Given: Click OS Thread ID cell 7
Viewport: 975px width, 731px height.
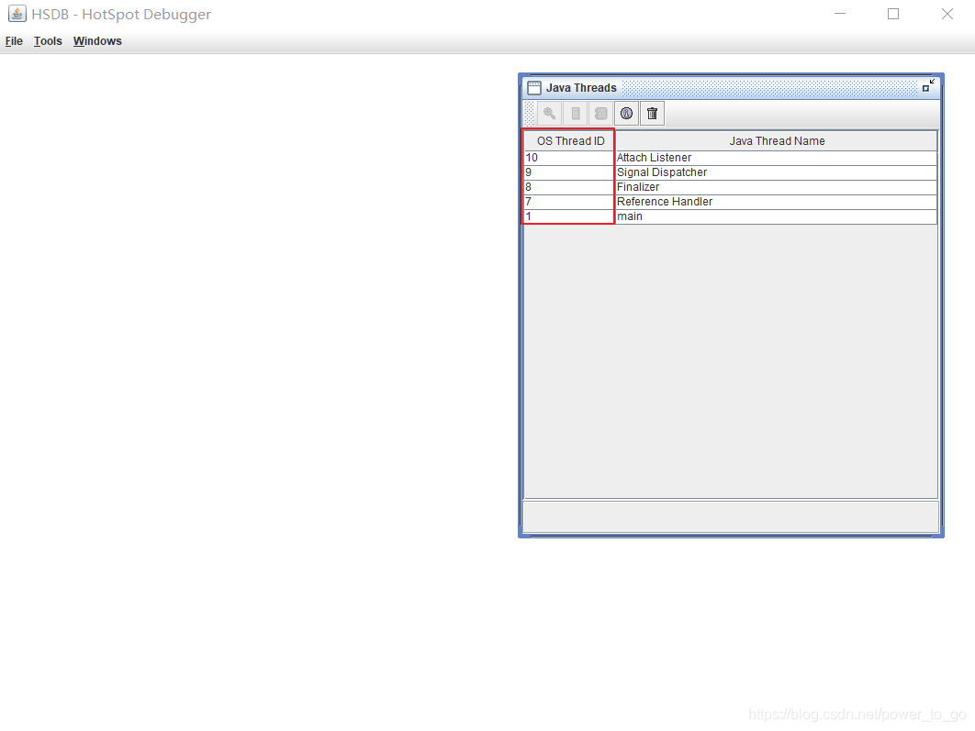Looking at the screenshot, I should click(x=569, y=202).
